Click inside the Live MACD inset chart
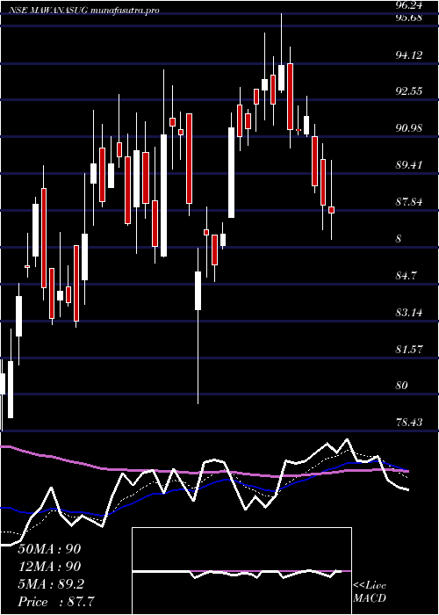Image resolution: width=439 pixels, height=615 pixels. (241, 571)
